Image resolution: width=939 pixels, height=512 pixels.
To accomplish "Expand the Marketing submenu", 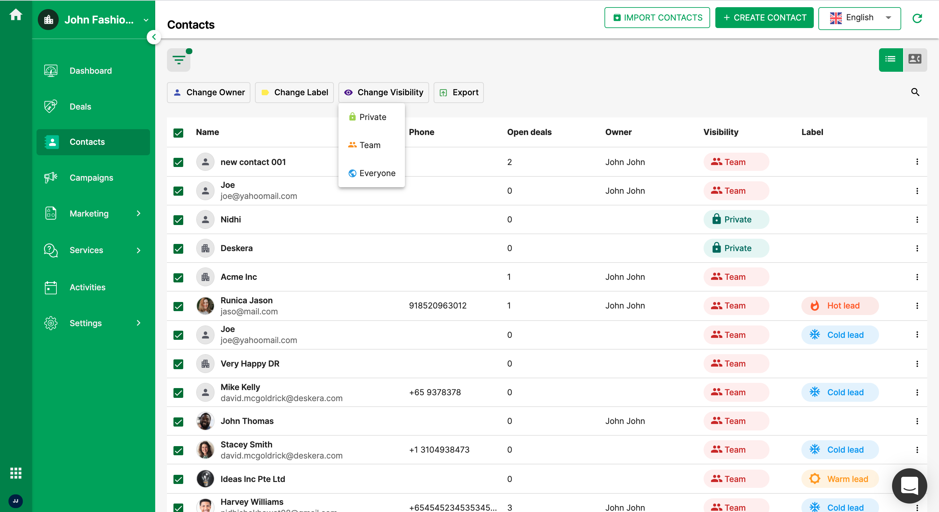I will (89, 214).
